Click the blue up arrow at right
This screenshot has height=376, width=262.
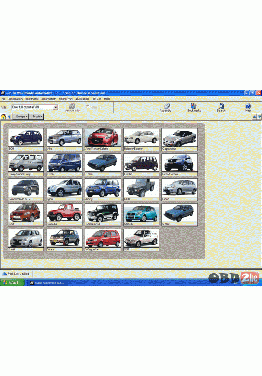coord(254,117)
